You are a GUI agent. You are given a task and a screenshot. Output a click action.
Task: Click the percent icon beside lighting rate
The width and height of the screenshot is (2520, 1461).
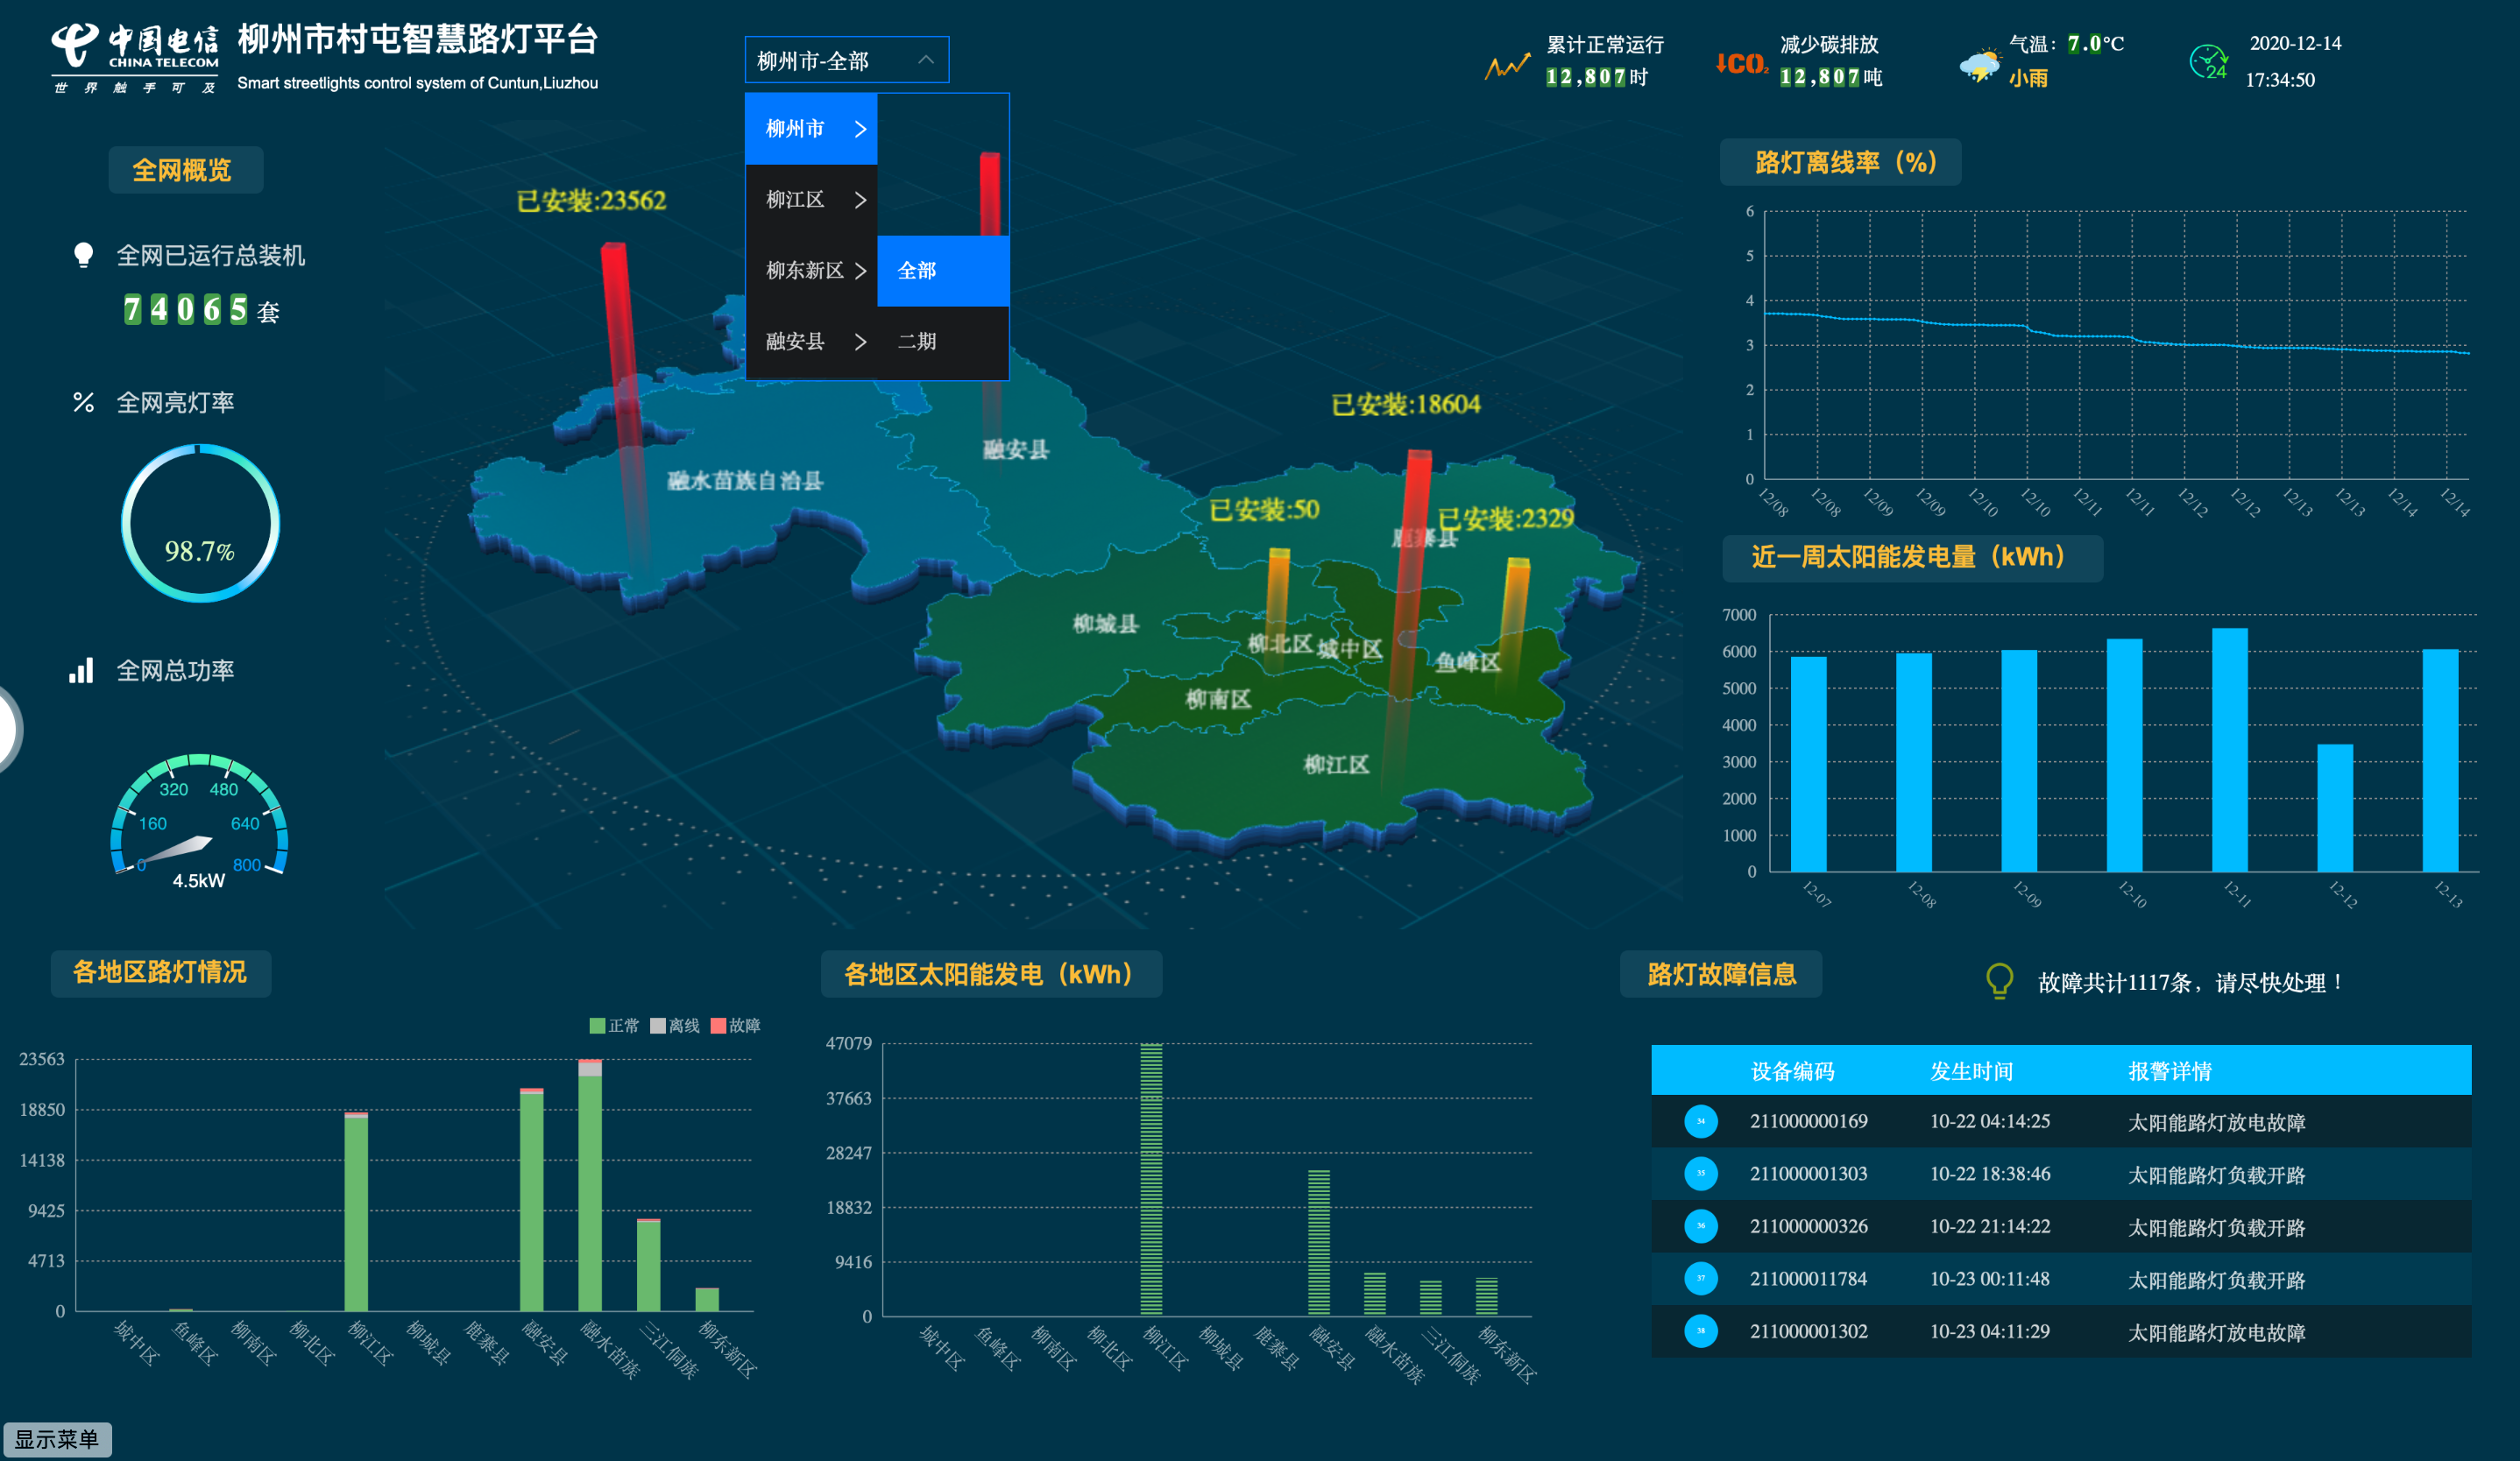tap(84, 403)
